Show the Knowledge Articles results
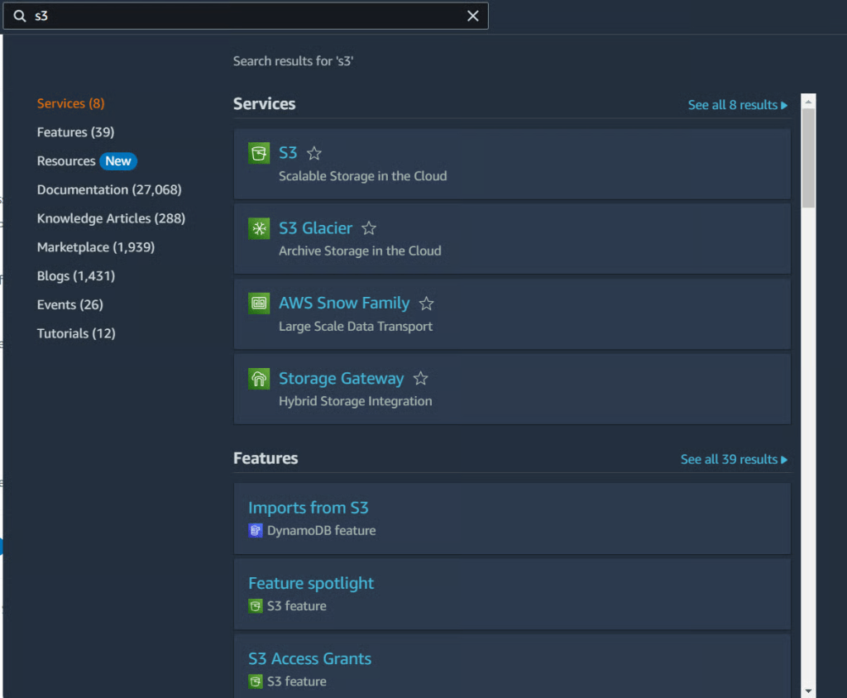Viewport: 847px width, 698px height. [111, 218]
